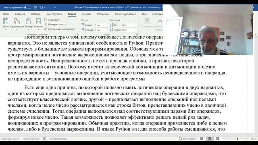Screen dimensions: 258x145
Task: Enable Фокусировка focus mode
Action: [187, 139]
